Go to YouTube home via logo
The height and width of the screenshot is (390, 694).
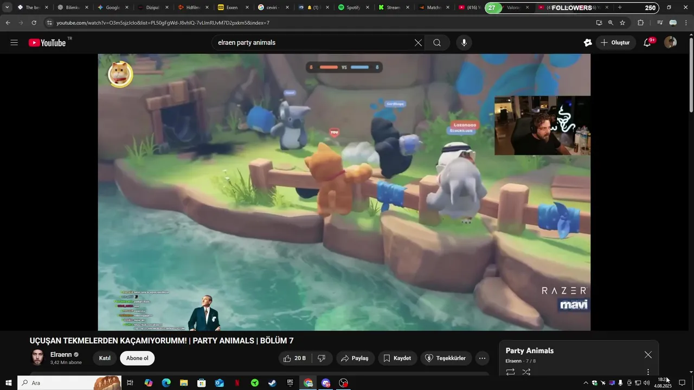[47, 43]
